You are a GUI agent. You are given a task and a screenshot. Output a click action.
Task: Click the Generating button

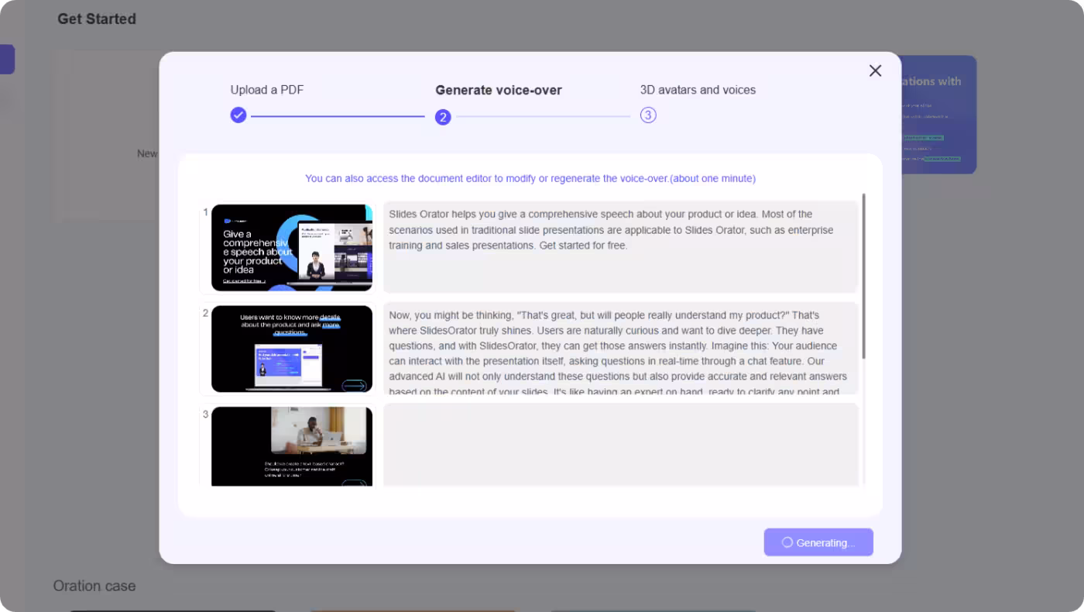click(x=818, y=542)
